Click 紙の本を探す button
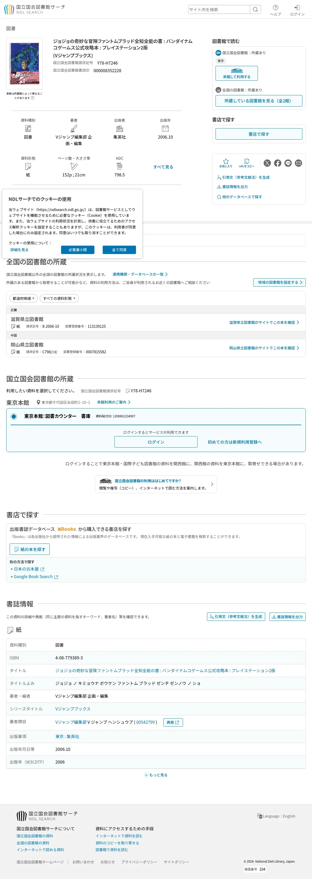312x879 pixels. tap(30, 549)
